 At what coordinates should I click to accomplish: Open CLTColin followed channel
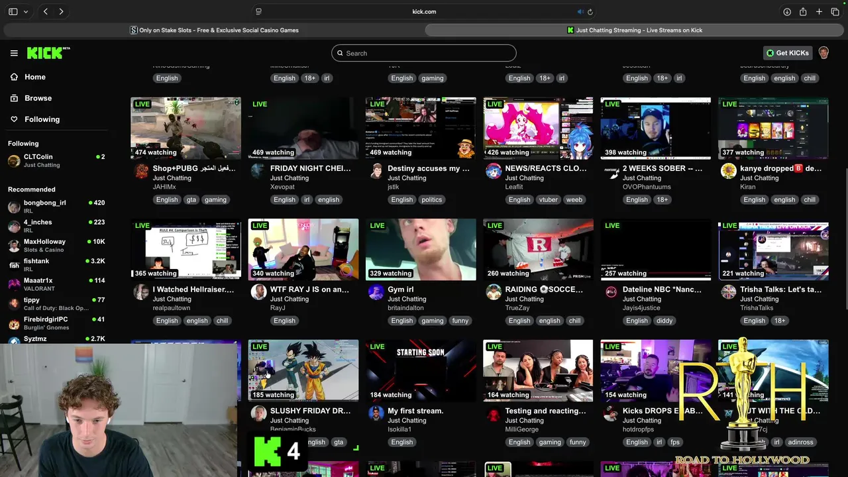click(56, 161)
